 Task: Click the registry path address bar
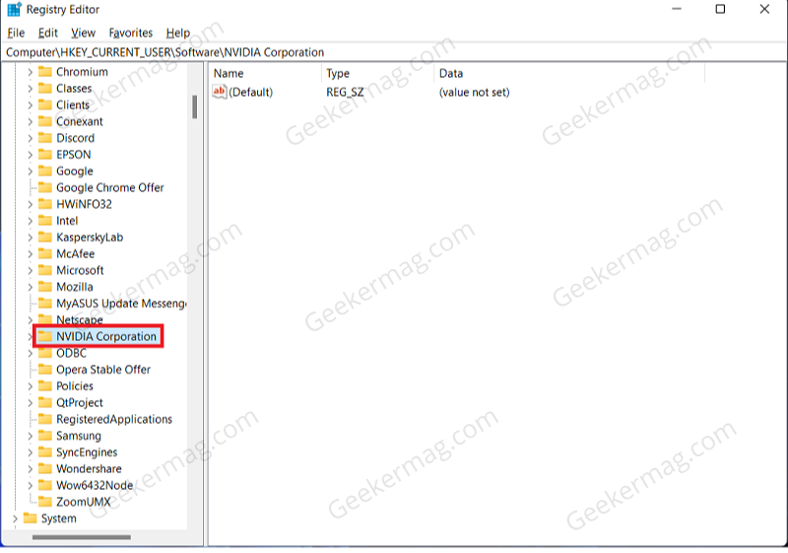394,52
